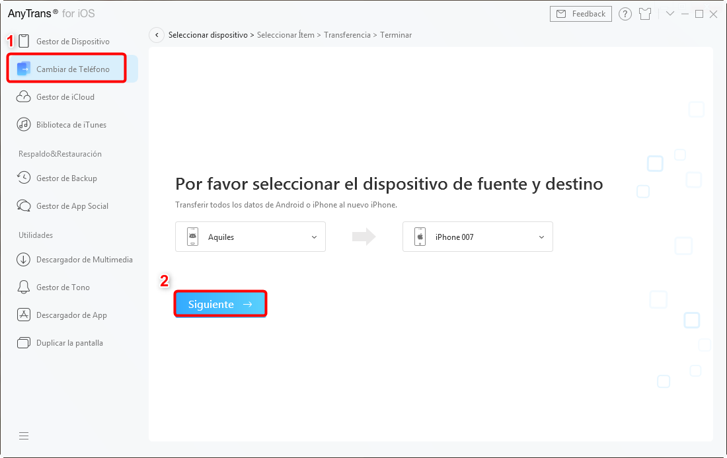The width and height of the screenshot is (727, 458).
Task: Click the screen mirroring icon
Action: click(24, 343)
